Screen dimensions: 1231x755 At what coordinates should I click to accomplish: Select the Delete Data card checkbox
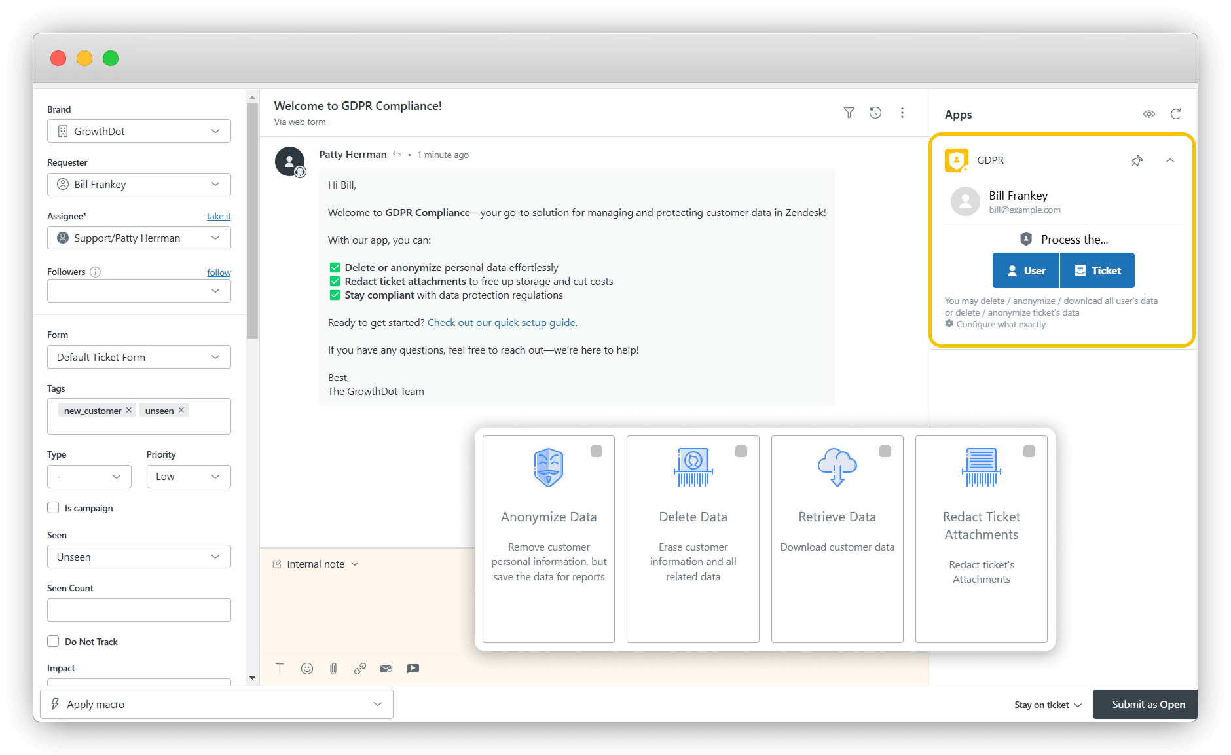[741, 451]
